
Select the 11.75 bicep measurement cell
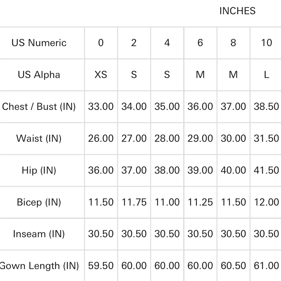tap(134, 202)
